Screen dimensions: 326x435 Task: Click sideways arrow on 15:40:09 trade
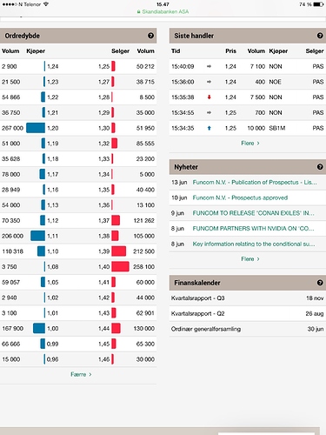[209, 66]
